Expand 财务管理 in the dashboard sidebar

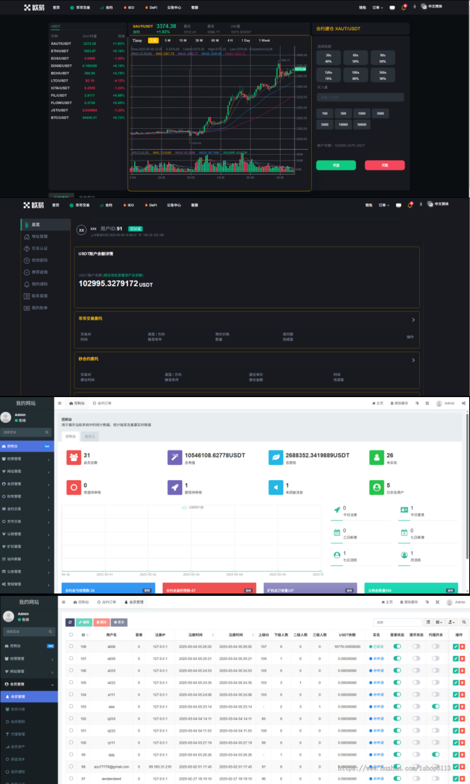coord(27,496)
